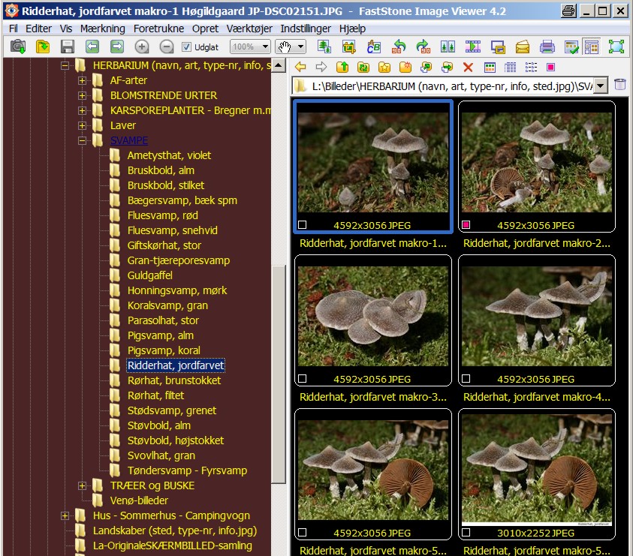633x556 pixels.
Task: Open the slideshow filmstrip icon
Action: pyautogui.click(x=472, y=47)
